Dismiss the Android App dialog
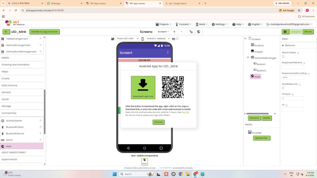Image resolution: width=317 pixels, height=178 pixels. tap(158, 122)
